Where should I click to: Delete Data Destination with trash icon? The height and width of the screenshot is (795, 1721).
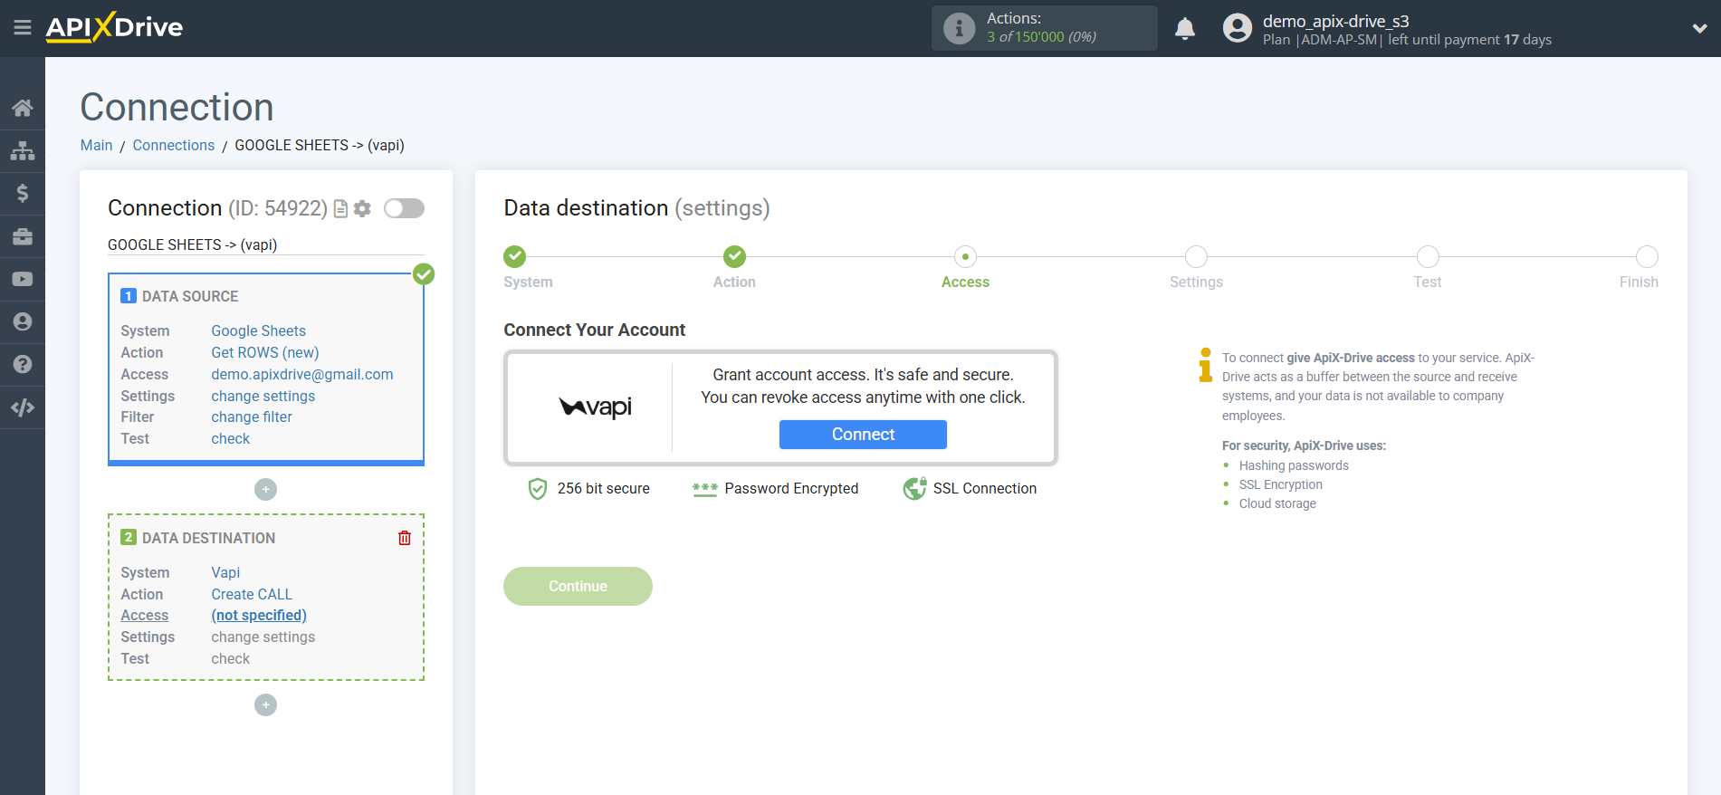(405, 538)
